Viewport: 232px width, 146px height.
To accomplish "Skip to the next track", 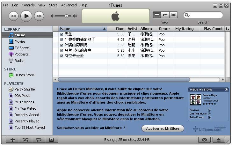I will [x=39, y=16].
